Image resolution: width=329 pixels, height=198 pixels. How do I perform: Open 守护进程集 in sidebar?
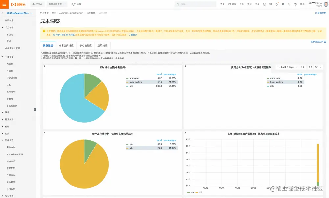(x=12, y=78)
